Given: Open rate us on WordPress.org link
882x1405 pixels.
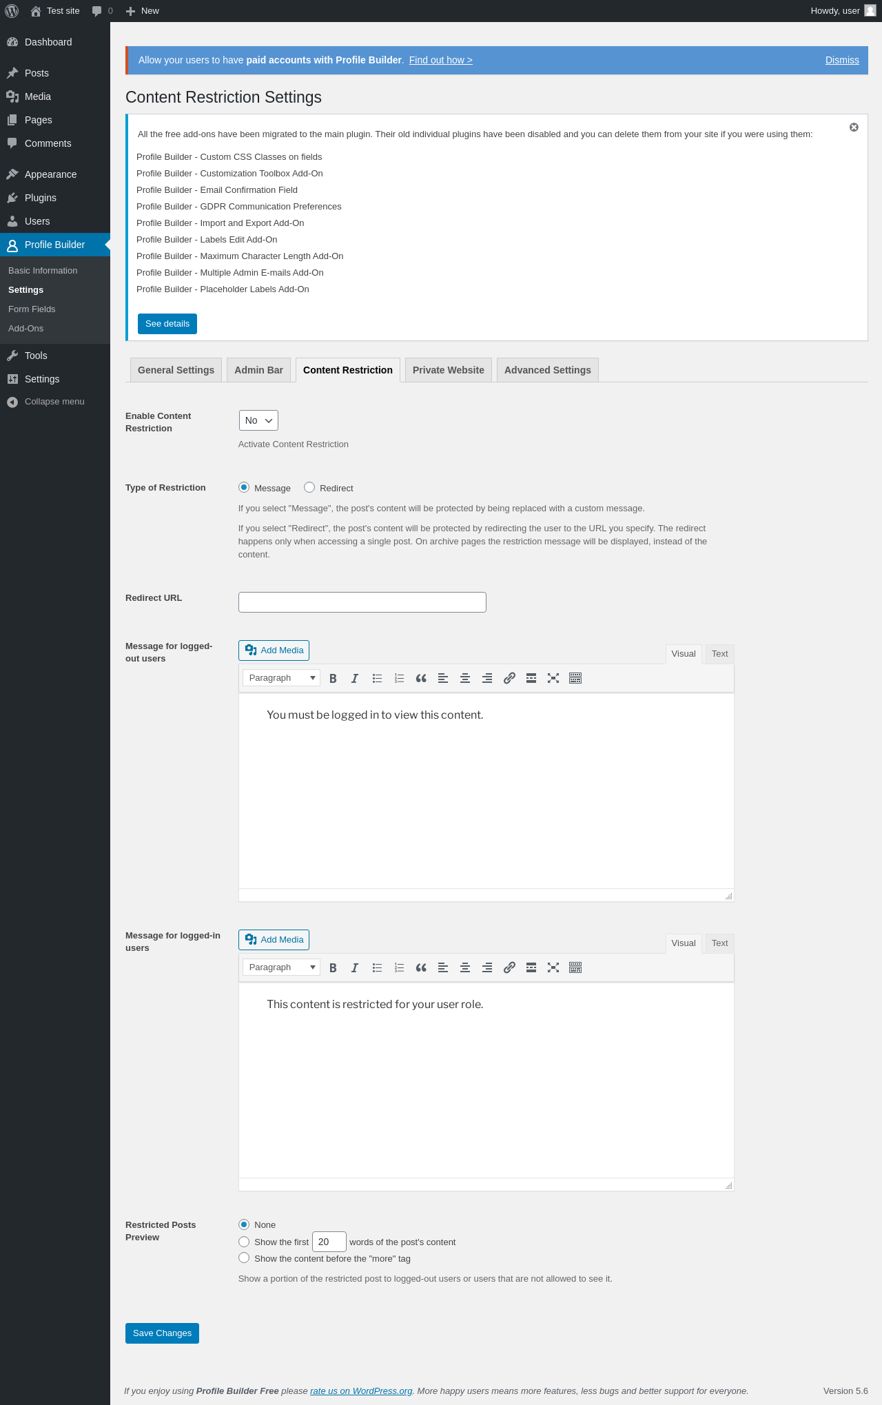Looking at the screenshot, I should (361, 1391).
